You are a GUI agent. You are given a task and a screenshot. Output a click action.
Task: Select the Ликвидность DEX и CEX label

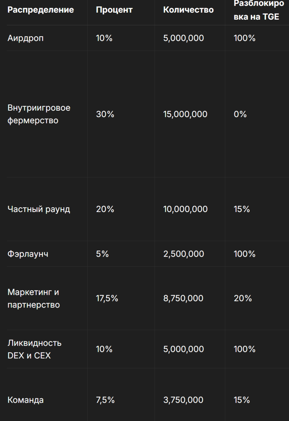click(34, 349)
